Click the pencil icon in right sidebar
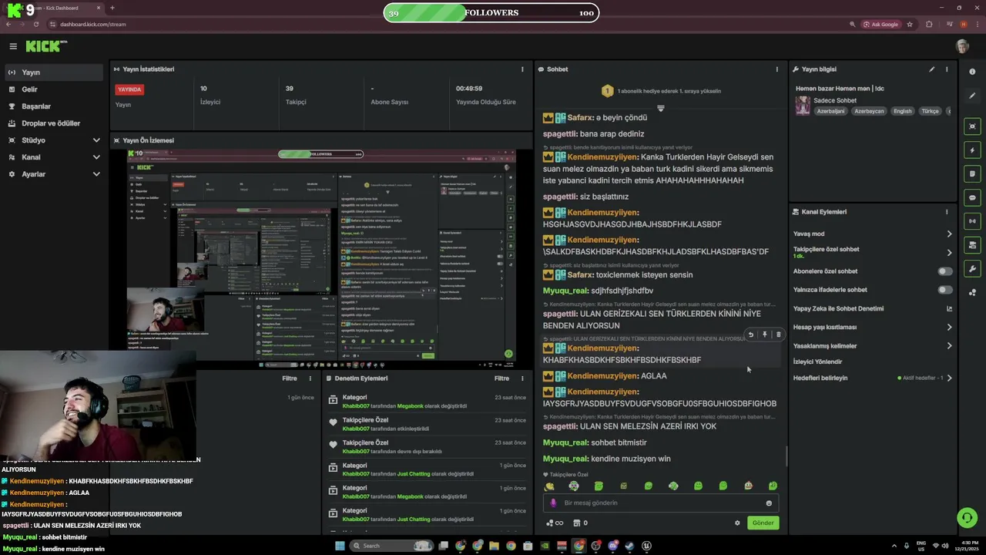Screen dimensions: 986x555 coord(972,94)
